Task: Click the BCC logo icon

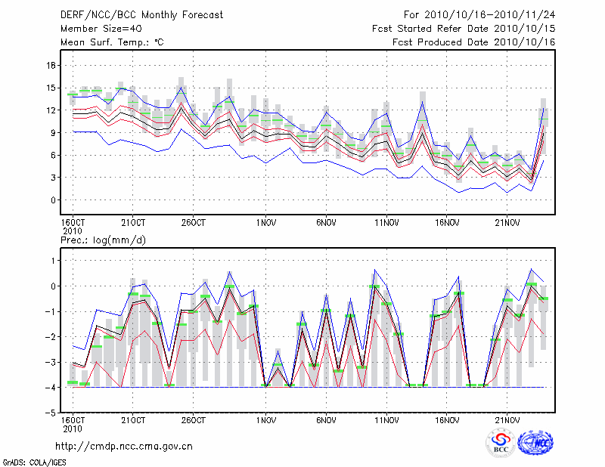Action: pos(501,442)
